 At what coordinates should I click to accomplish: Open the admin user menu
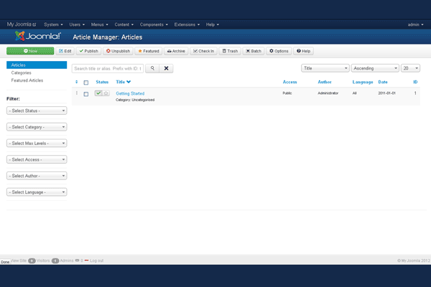(416, 24)
